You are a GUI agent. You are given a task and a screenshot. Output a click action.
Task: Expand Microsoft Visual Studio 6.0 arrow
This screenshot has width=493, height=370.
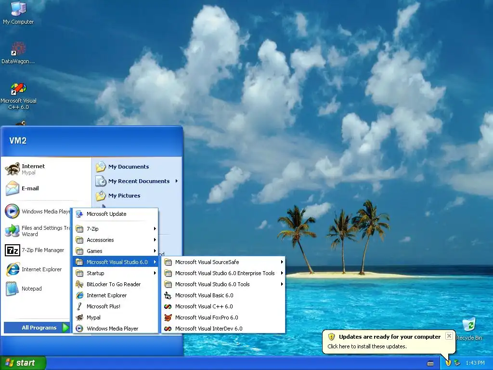[155, 262]
